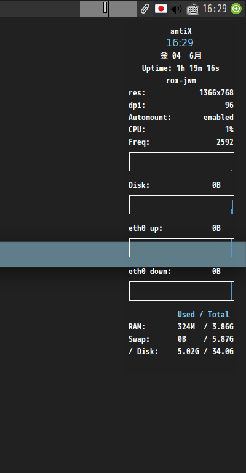The image size is (246, 473).
Task: Click the disk used value '5.02G'
Action: (188, 352)
